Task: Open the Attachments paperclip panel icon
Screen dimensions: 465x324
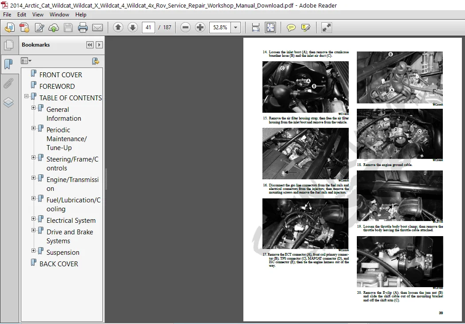Action: [8, 83]
